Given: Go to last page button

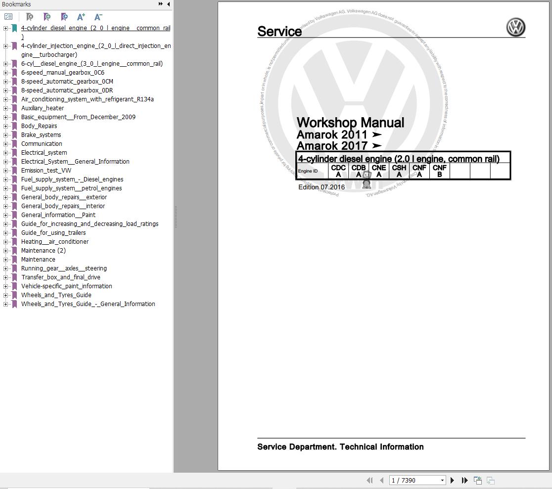Looking at the screenshot, I should (x=464, y=480).
